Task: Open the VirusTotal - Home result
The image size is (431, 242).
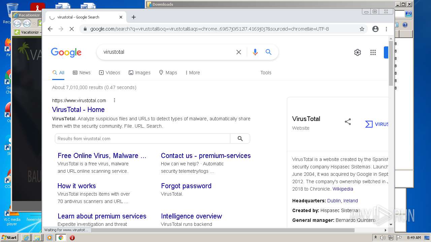Action: pos(78,110)
